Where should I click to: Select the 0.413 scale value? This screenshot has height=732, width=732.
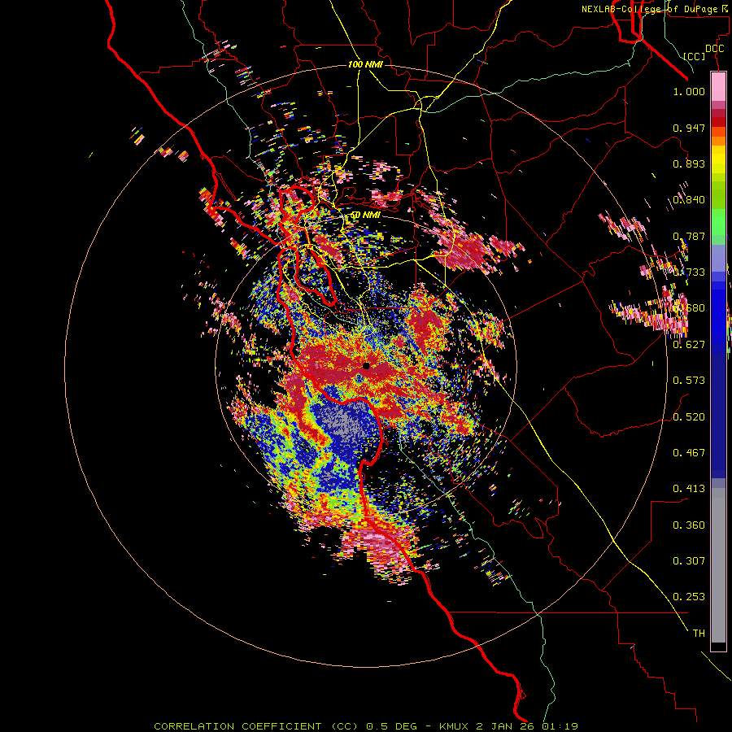(x=689, y=489)
